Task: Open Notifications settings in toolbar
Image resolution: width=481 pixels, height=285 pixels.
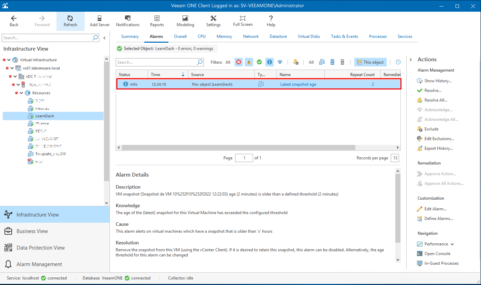Action: [128, 21]
